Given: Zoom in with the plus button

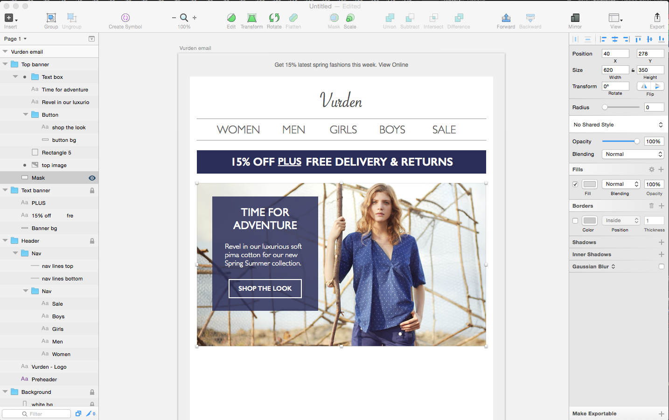Looking at the screenshot, I should [x=195, y=18].
